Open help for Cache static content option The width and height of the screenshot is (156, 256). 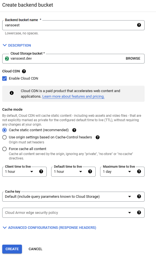74,130
